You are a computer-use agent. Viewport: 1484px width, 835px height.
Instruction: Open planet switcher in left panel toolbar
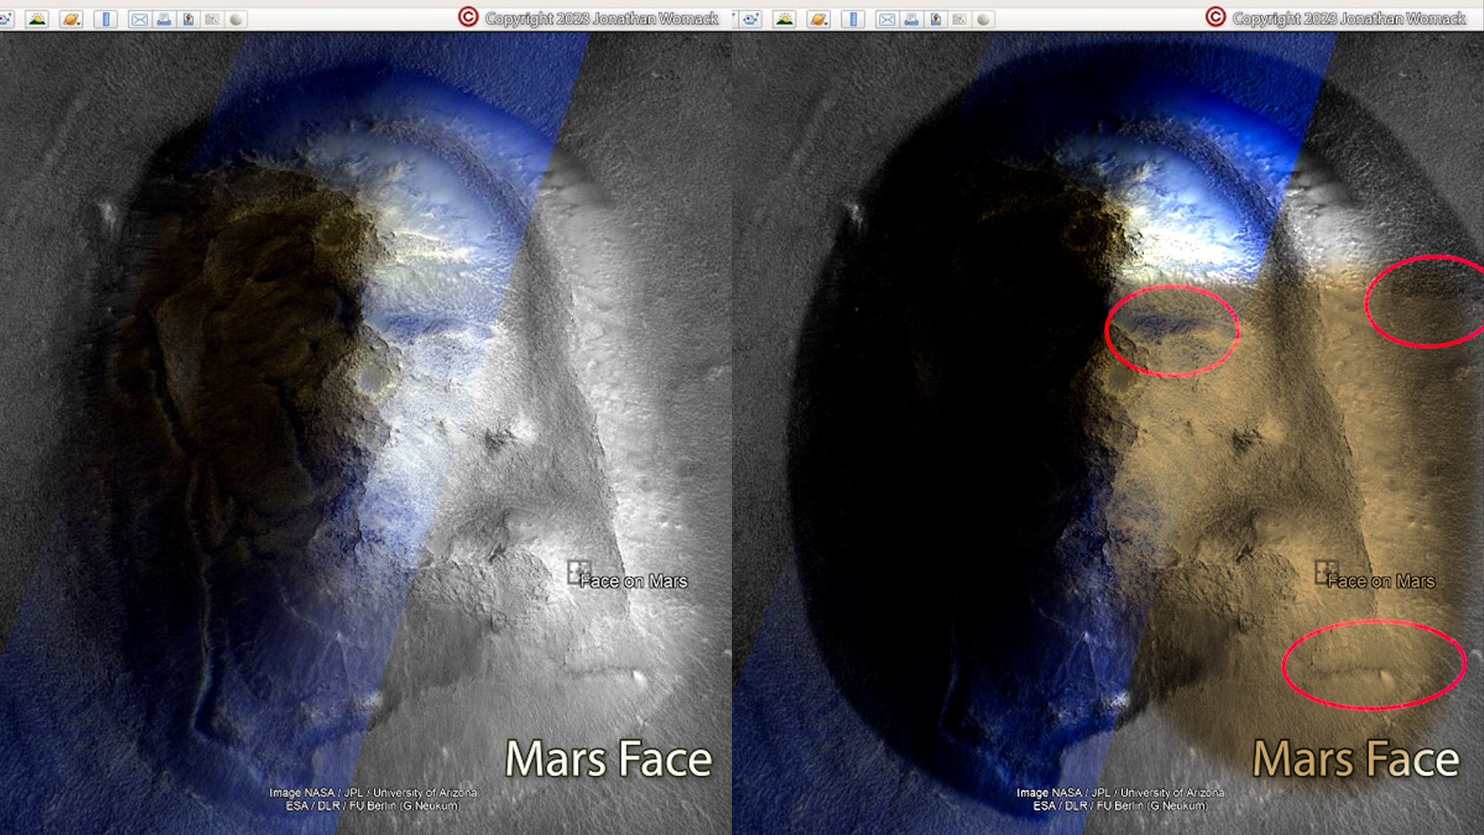[x=71, y=19]
